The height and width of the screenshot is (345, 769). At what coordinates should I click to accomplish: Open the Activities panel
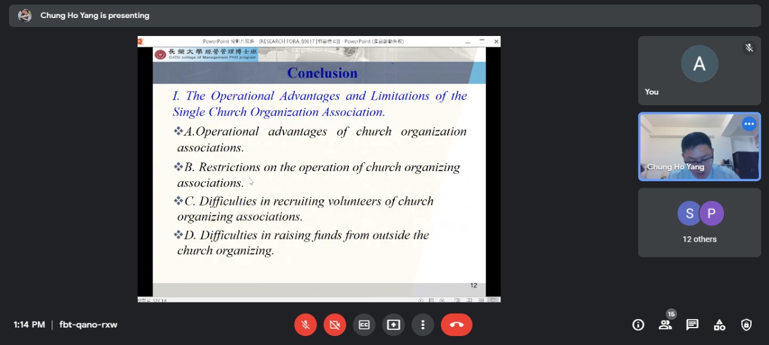point(719,325)
